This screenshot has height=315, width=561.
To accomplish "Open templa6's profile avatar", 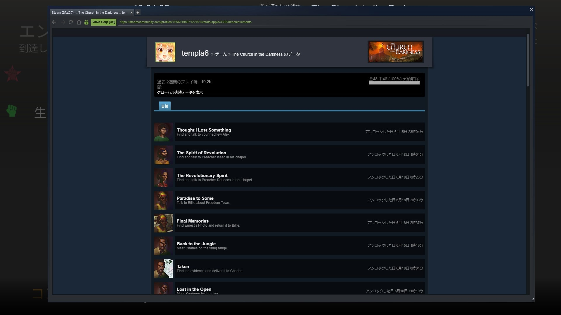I will (165, 52).
